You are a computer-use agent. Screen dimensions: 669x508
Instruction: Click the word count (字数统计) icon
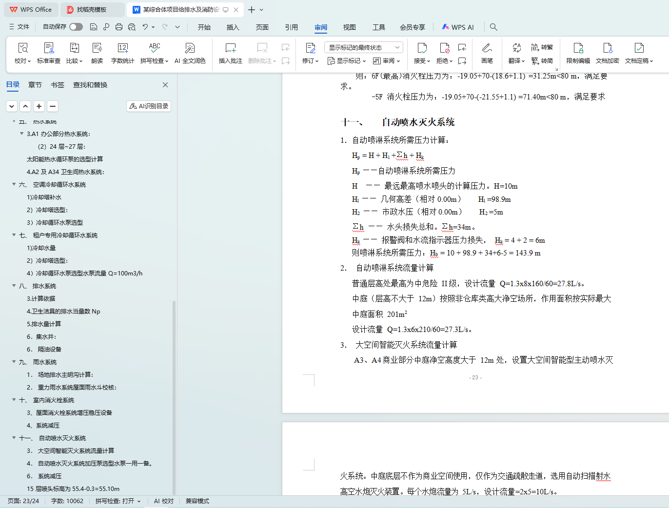pyautogui.click(x=122, y=48)
